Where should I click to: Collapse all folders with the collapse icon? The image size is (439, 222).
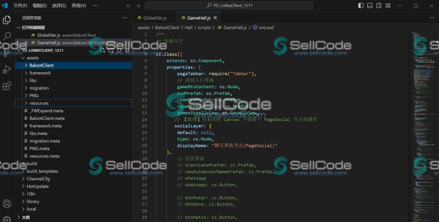(127, 50)
